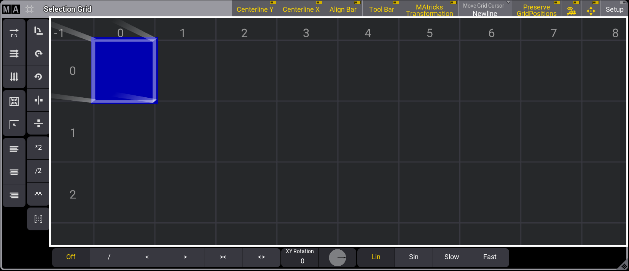Select the blue fixture cell in the grid
Screen dimensions: 629x271
(124, 71)
